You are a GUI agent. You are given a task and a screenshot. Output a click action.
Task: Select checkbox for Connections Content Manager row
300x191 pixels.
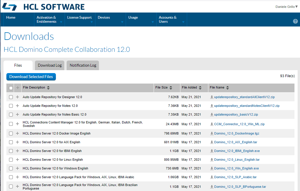(11, 124)
